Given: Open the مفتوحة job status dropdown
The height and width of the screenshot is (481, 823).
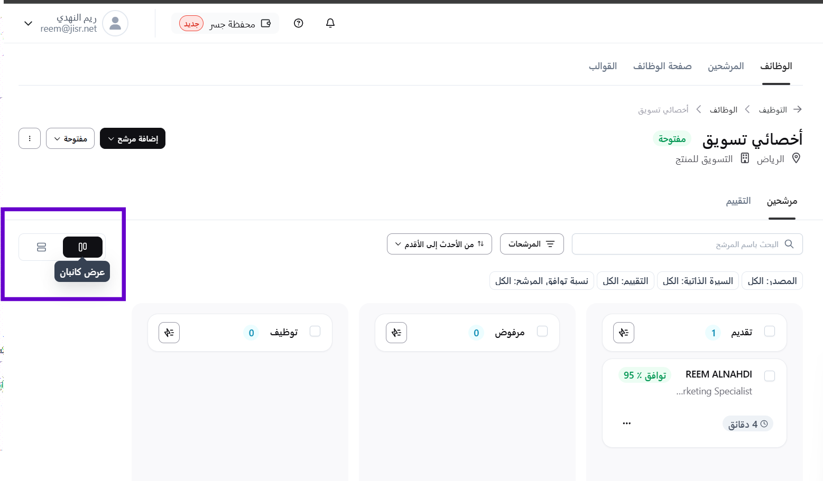Looking at the screenshot, I should click(x=70, y=138).
